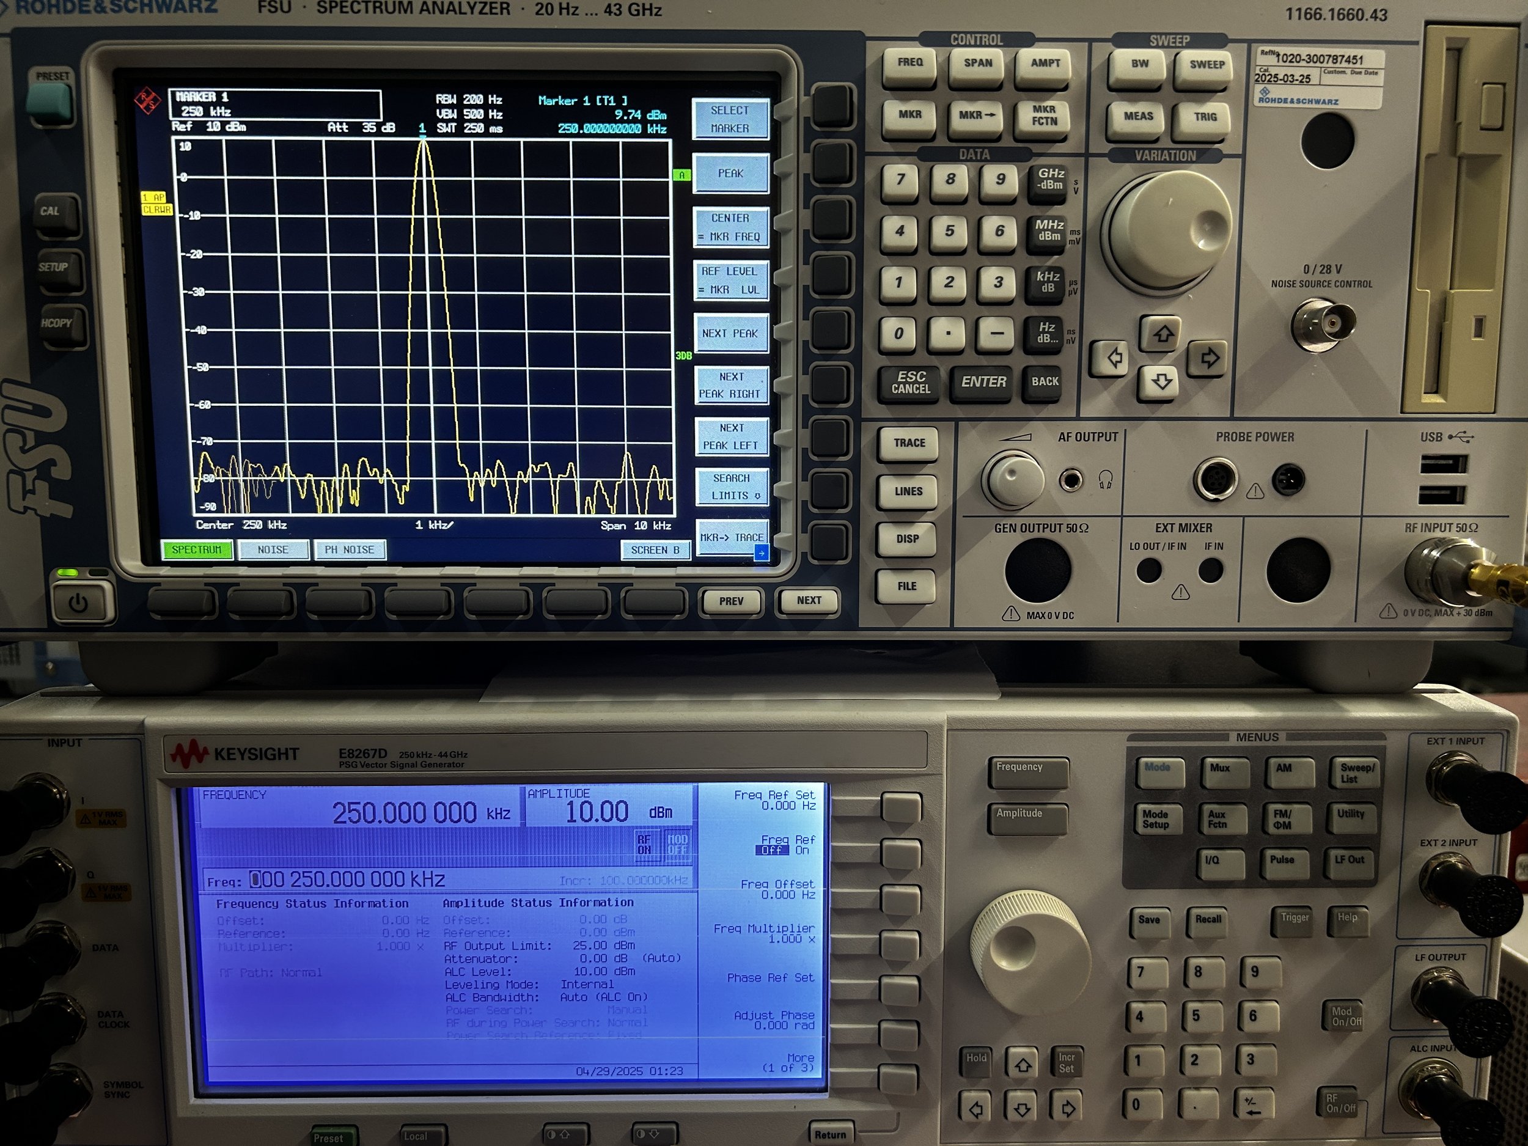
Task: Open the Mode Setup menu key
Action: 1158,819
